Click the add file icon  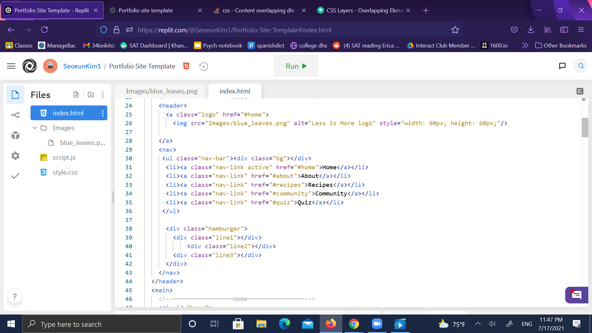[x=76, y=95]
